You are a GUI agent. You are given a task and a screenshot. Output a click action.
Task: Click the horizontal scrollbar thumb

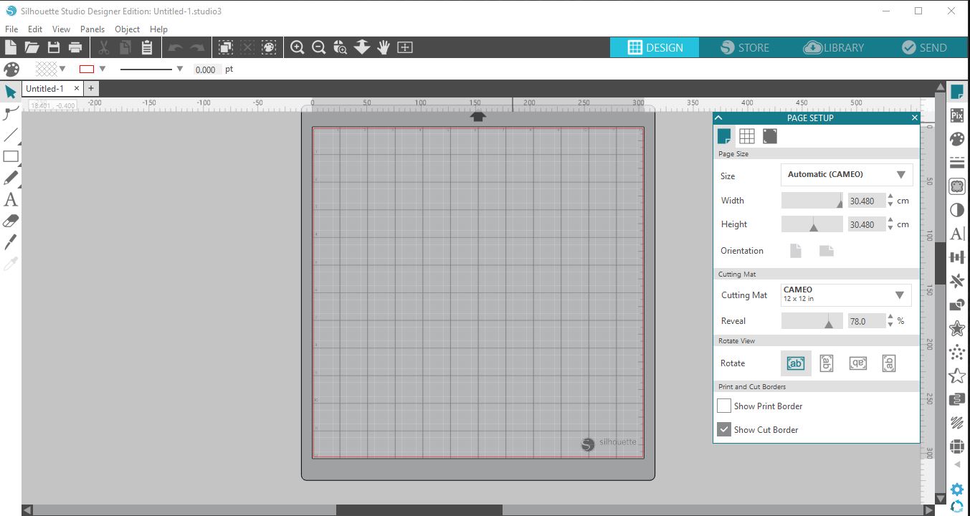point(419,510)
